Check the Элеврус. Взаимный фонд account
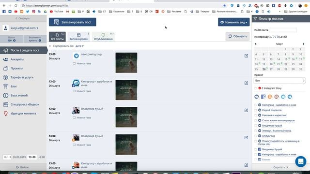310x174 pixels. [x=255, y=130]
